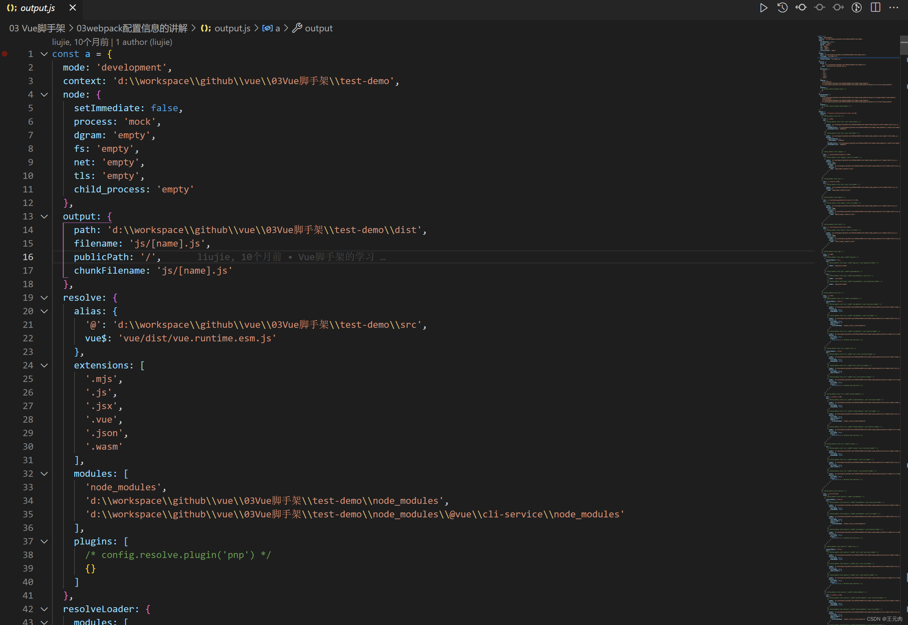Viewport: 908px width, 625px height.
Task: Click the '.vue' extension entry
Action: tap(104, 420)
